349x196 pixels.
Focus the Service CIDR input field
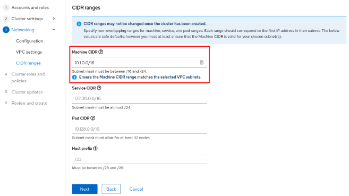click(139, 99)
